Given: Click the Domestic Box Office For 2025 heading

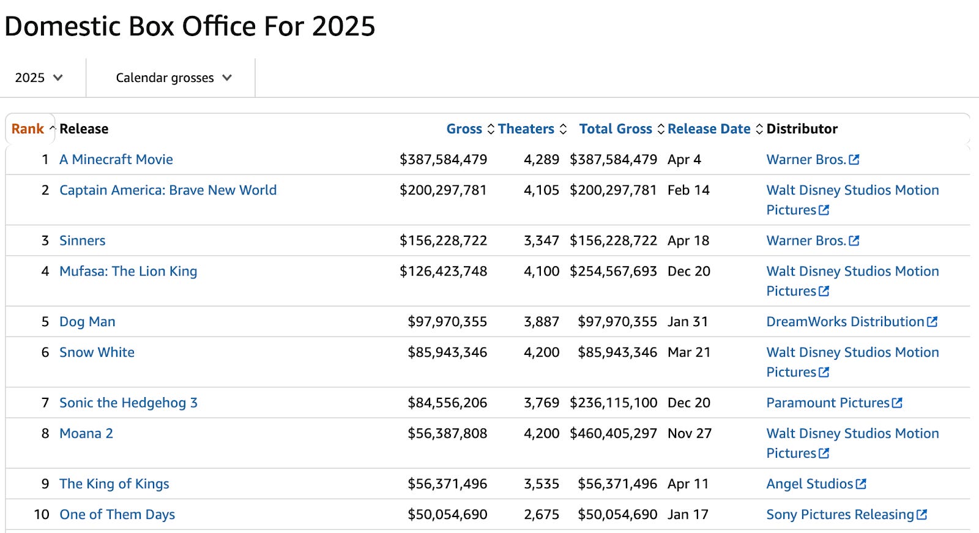Looking at the screenshot, I should pos(190,26).
